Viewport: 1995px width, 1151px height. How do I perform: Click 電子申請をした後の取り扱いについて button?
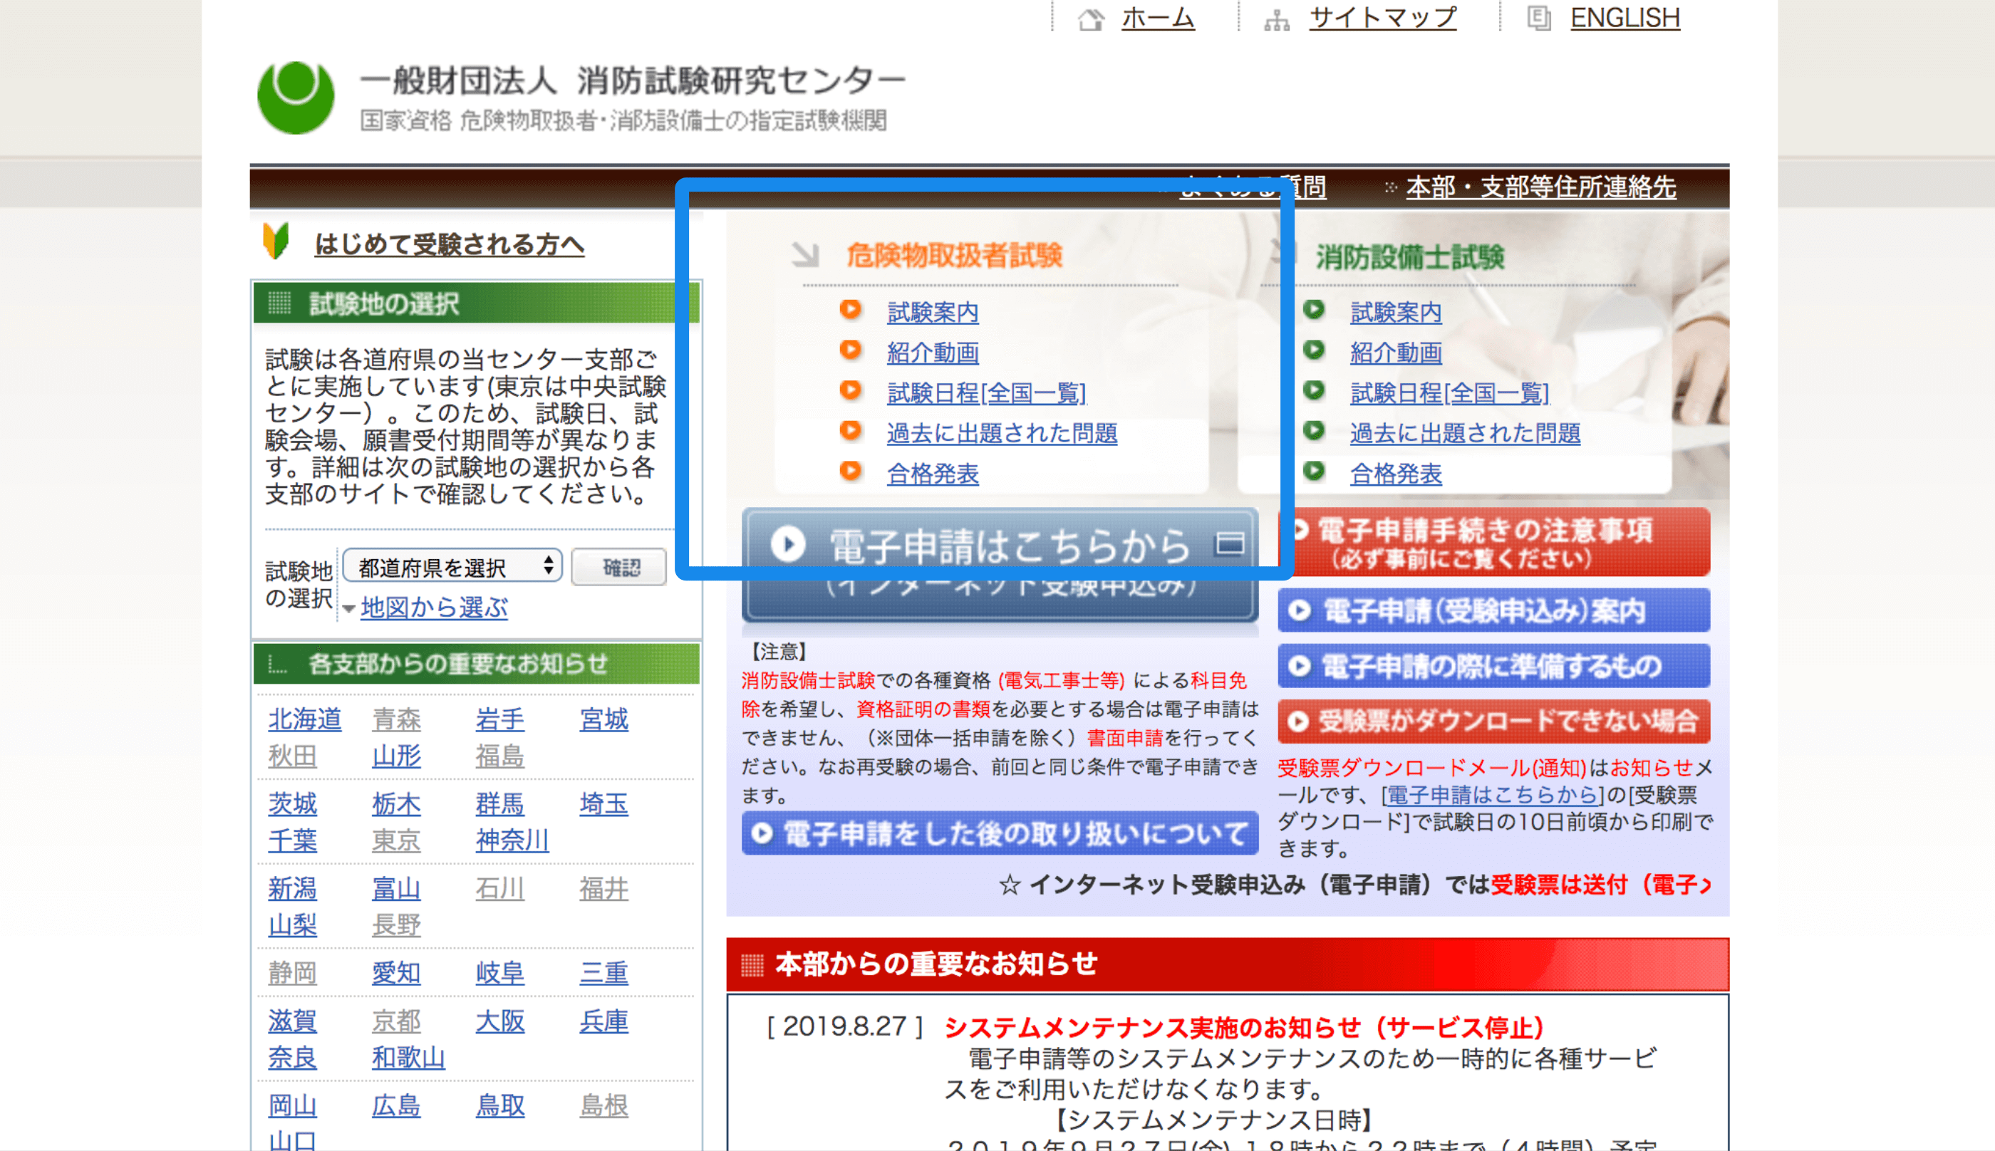tap(1000, 833)
